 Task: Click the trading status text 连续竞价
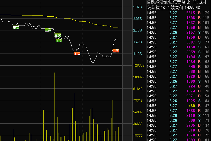[x=175, y=7]
